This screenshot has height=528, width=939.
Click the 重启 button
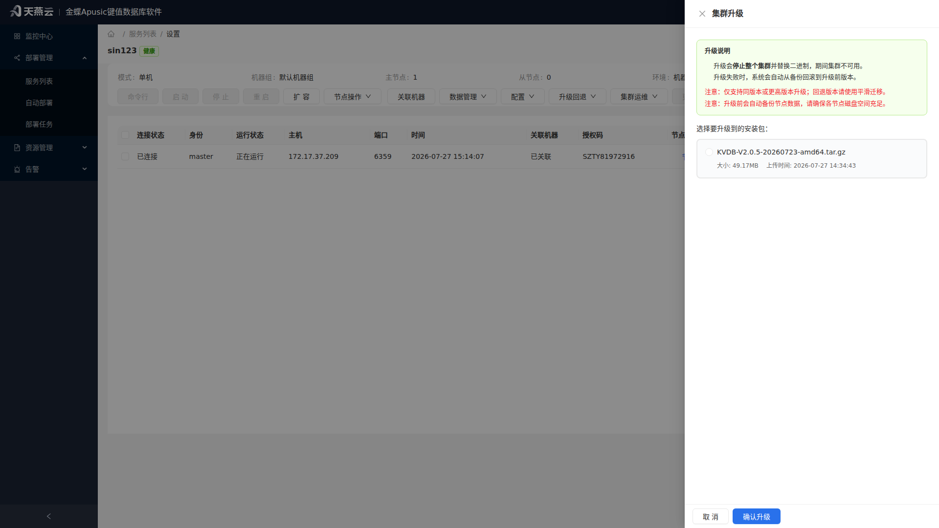click(x=261, y=97)
